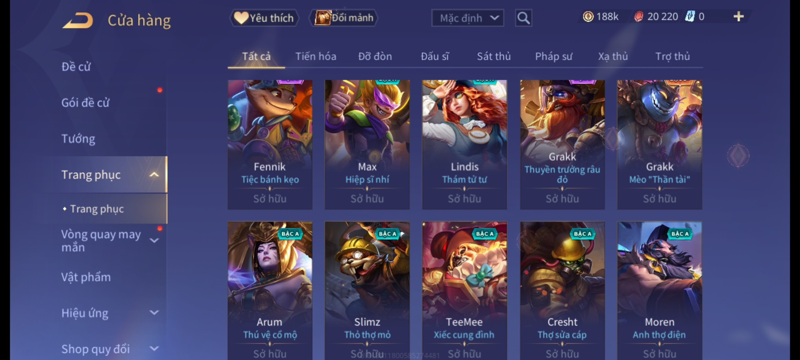Open Yêu thích favorites heart button

[x=264, y=18]
